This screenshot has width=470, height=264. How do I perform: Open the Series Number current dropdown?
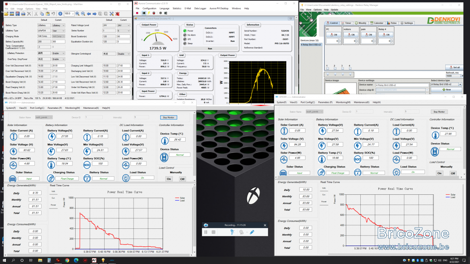[x=123, y=30]
